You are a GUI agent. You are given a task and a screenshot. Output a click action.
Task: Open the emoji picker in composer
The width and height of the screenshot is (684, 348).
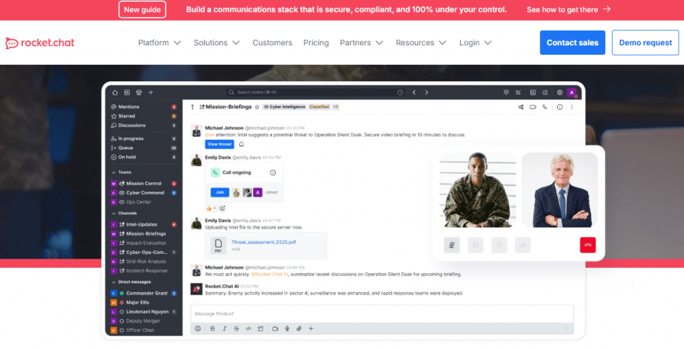coord(198,329)
